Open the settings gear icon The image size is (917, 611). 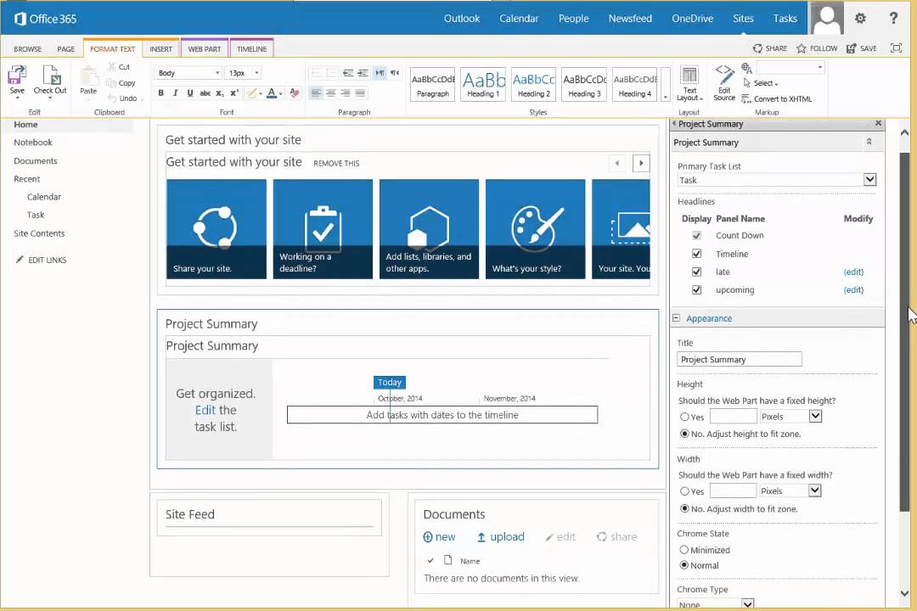tap(860, 18)
